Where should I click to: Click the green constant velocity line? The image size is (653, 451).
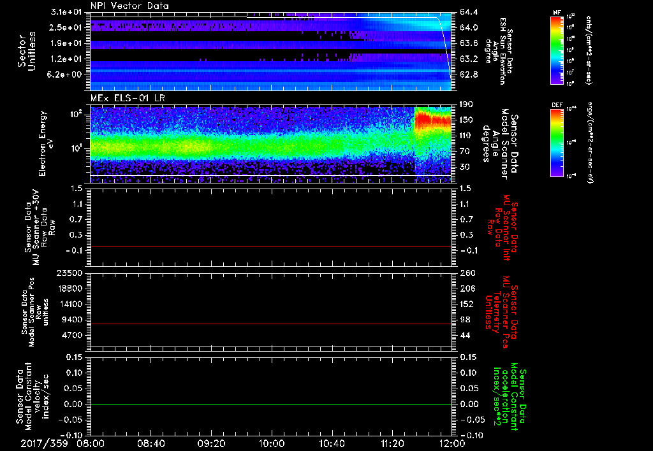point(271,404)
